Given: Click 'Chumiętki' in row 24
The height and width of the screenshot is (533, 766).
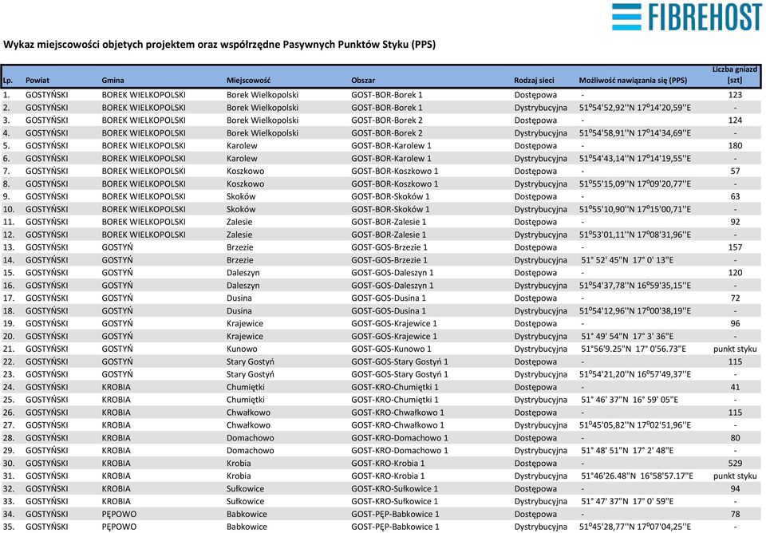Looking at the screenshot, I should (245, 387).
